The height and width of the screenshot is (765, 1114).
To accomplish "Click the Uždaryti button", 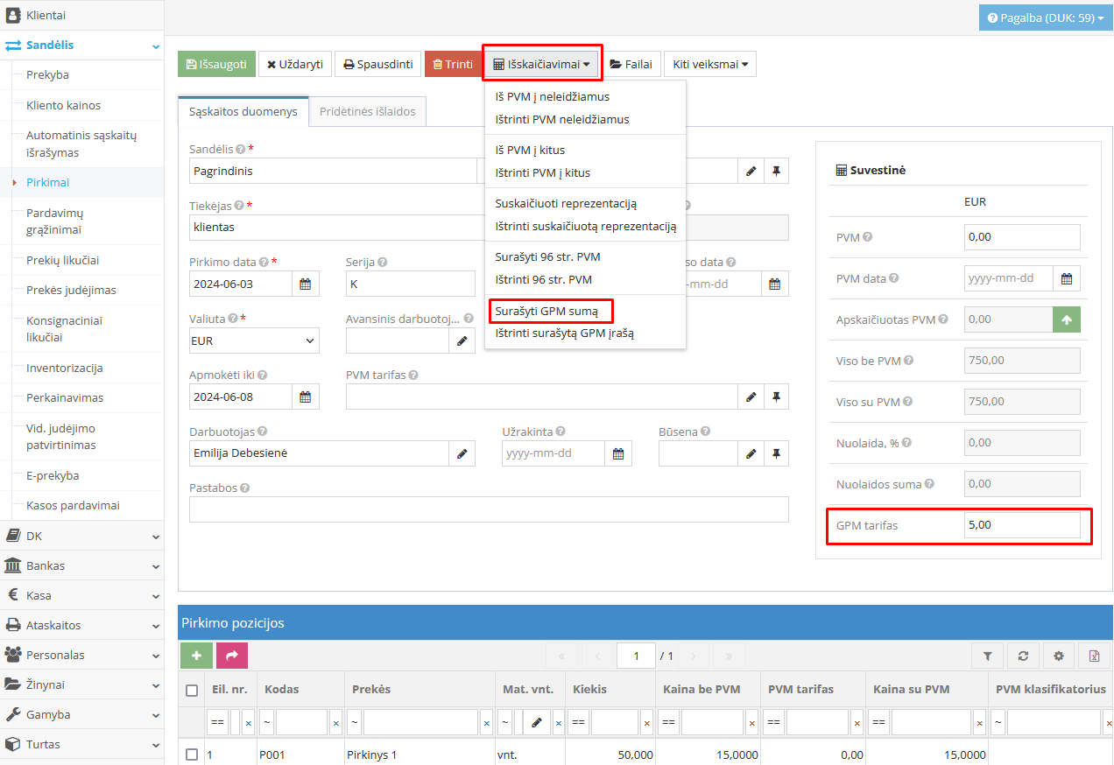I will [295, 64].
